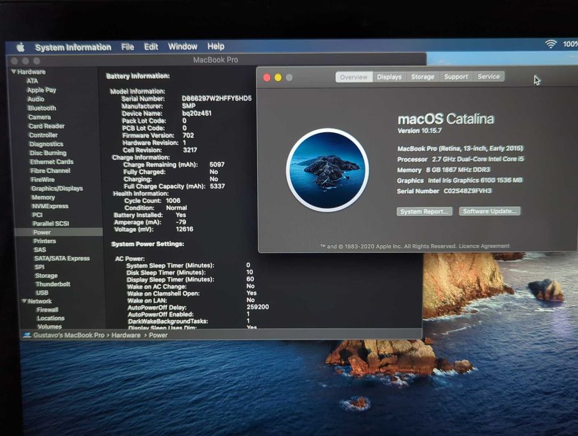Viewport: 578px width, 436px height.
Task: Open the File menu
Action: (x=128, y=47)
